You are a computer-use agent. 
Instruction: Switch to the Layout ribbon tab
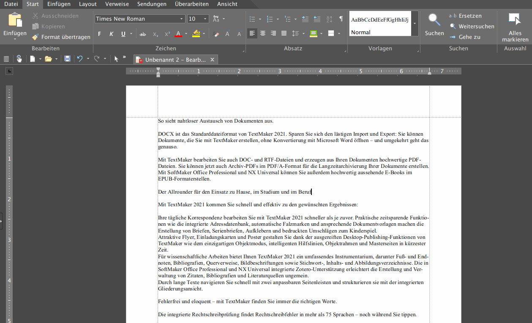click(x=88, y=4)
